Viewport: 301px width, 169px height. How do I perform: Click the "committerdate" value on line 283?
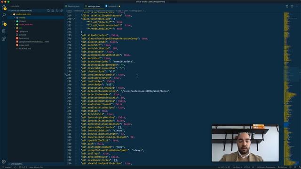coord(123,61)
